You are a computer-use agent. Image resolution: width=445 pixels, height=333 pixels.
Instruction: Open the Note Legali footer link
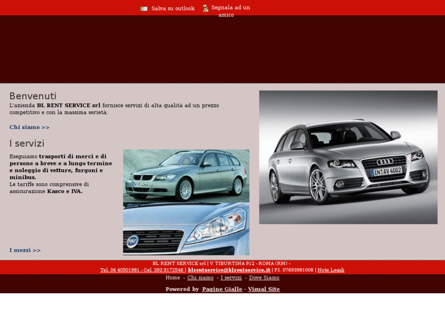pyautogui.click(x=331, y=270)
